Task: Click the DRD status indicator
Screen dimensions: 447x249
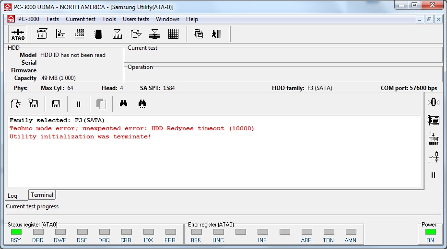Action: click(38, 232)
